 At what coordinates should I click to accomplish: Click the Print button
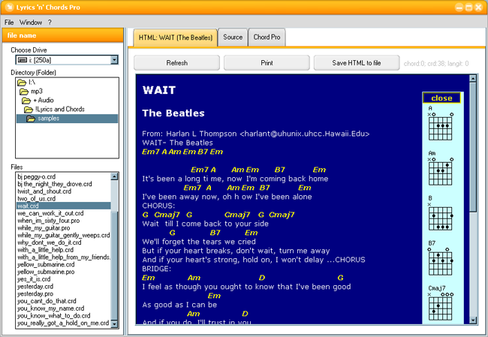click(x=267, y=63)
